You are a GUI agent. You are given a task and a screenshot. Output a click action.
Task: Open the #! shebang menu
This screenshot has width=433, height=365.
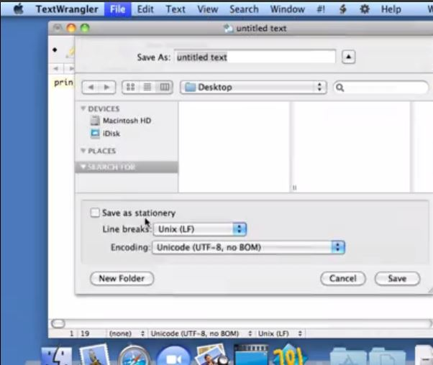pyautogui.click(x=321, y=9)
